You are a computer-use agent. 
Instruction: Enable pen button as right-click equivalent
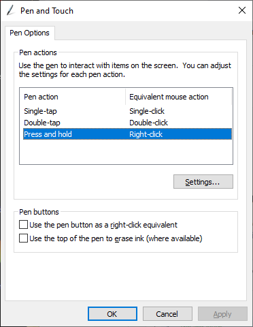(24, 225)
